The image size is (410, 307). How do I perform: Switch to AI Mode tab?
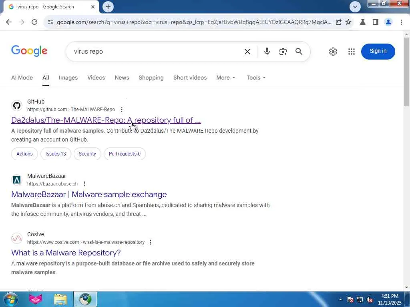coord(22,78)
